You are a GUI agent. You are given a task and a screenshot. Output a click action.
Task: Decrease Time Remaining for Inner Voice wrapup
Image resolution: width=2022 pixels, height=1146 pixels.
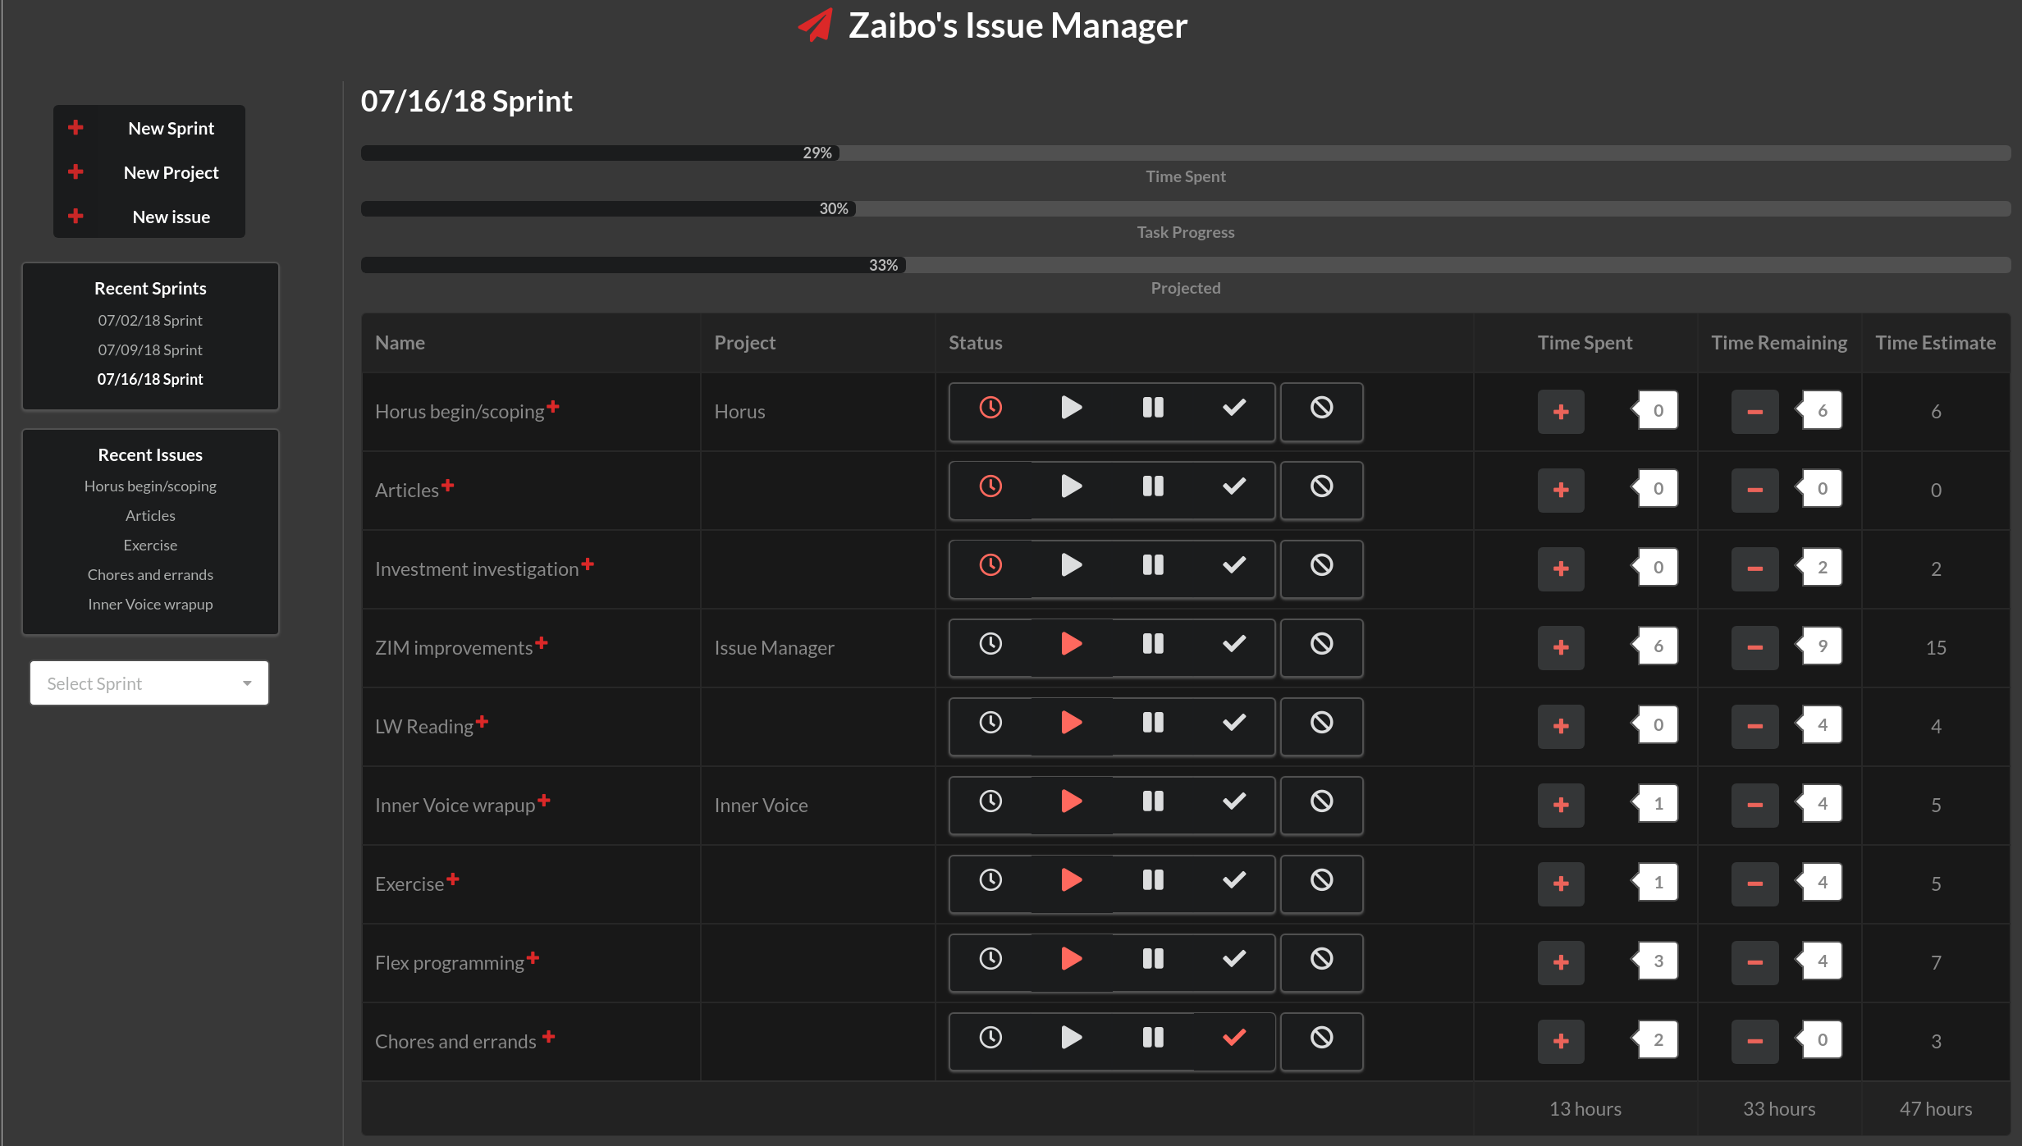point(1754,805)
